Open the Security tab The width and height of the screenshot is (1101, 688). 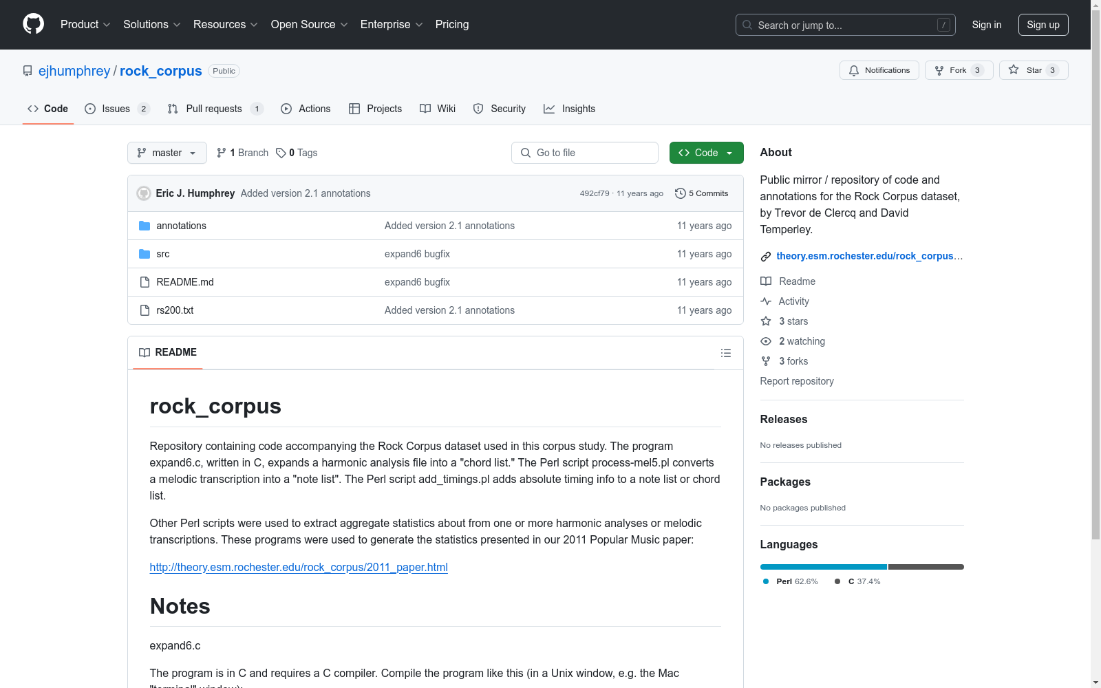[x=500, y=109]
